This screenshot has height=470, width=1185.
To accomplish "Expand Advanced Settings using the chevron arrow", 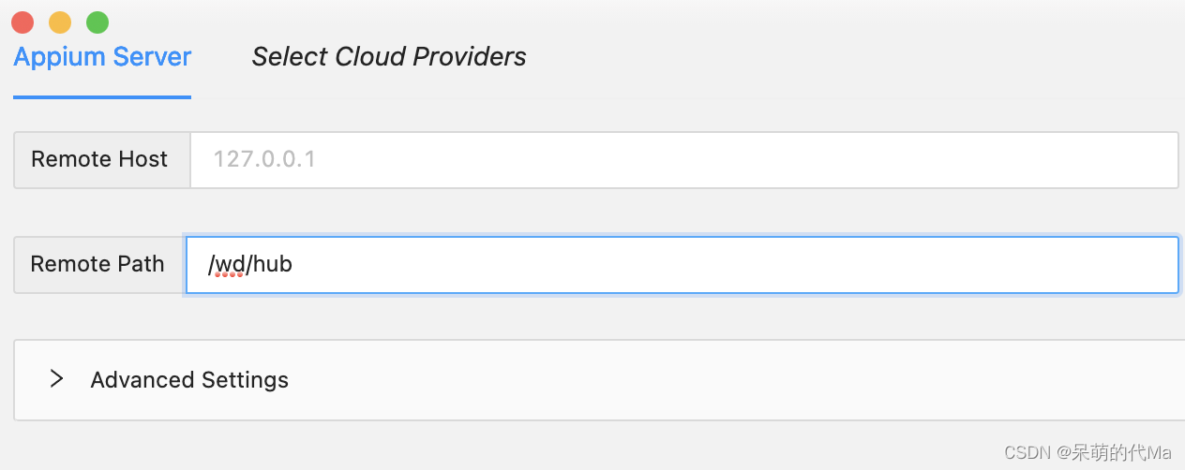I will coord(57,379).
